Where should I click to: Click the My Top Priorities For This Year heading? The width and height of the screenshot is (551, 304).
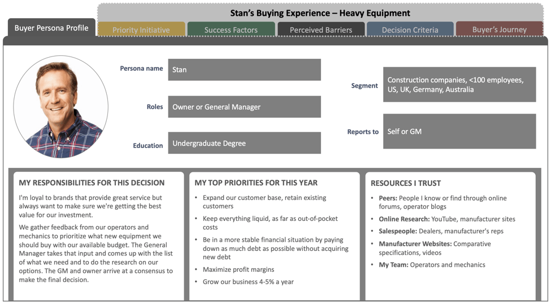pyautogui.click(x=256, y=183)
